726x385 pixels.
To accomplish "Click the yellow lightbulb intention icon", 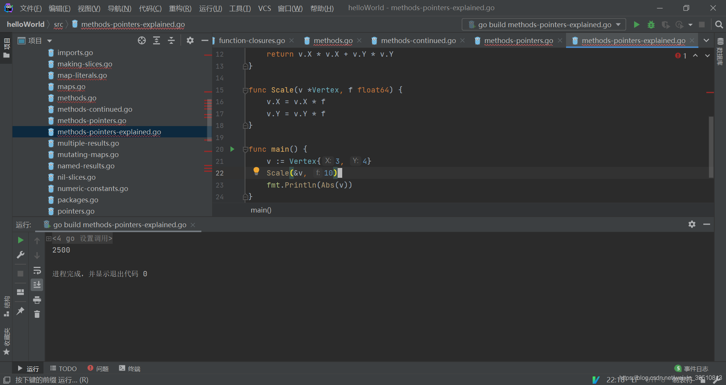I will pos(256,171).
